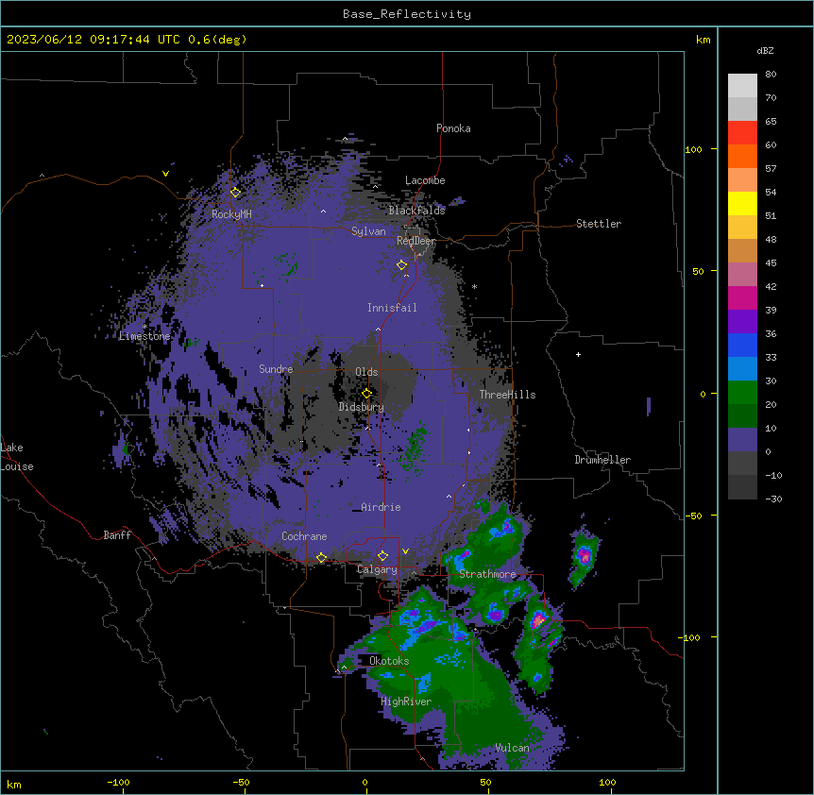Viewport: 814px width, 795px height.
Task: Click the Ponoka city label
Action: pyautogui.click(x=453, y=128)
